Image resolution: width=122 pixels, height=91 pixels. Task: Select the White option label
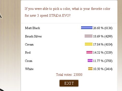tap(29, 69)
